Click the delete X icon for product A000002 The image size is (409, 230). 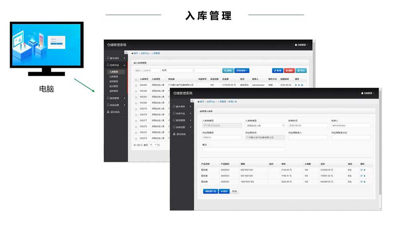tap(364, 182)
